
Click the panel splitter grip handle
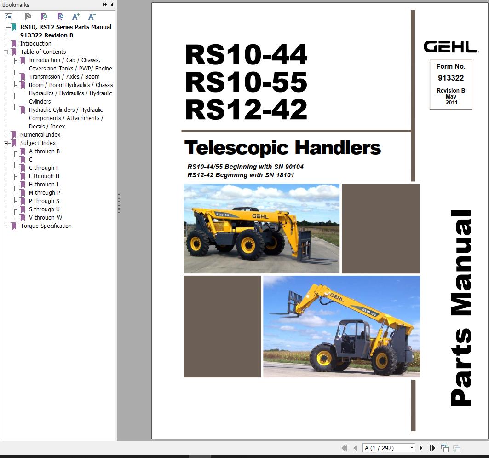[x=119, y=203]
